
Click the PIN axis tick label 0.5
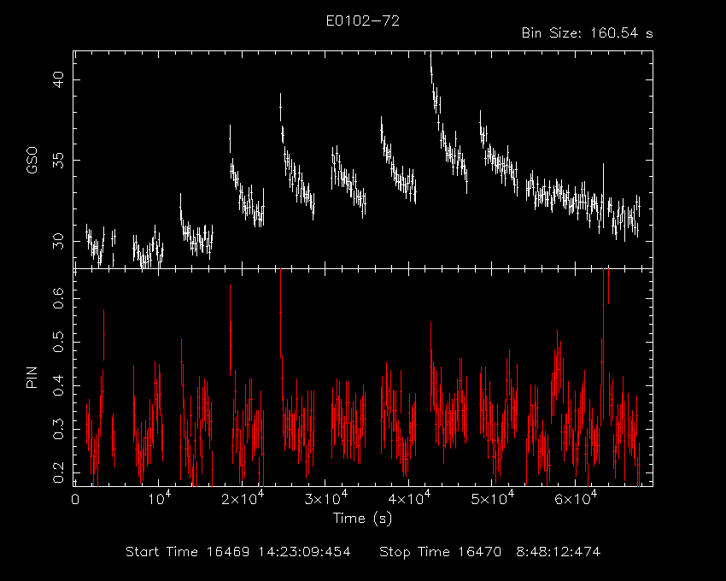click(x=58, y=342)
